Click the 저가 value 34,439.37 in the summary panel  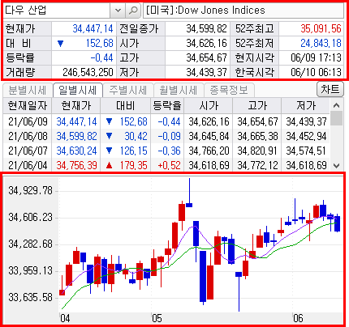point(206,72)
